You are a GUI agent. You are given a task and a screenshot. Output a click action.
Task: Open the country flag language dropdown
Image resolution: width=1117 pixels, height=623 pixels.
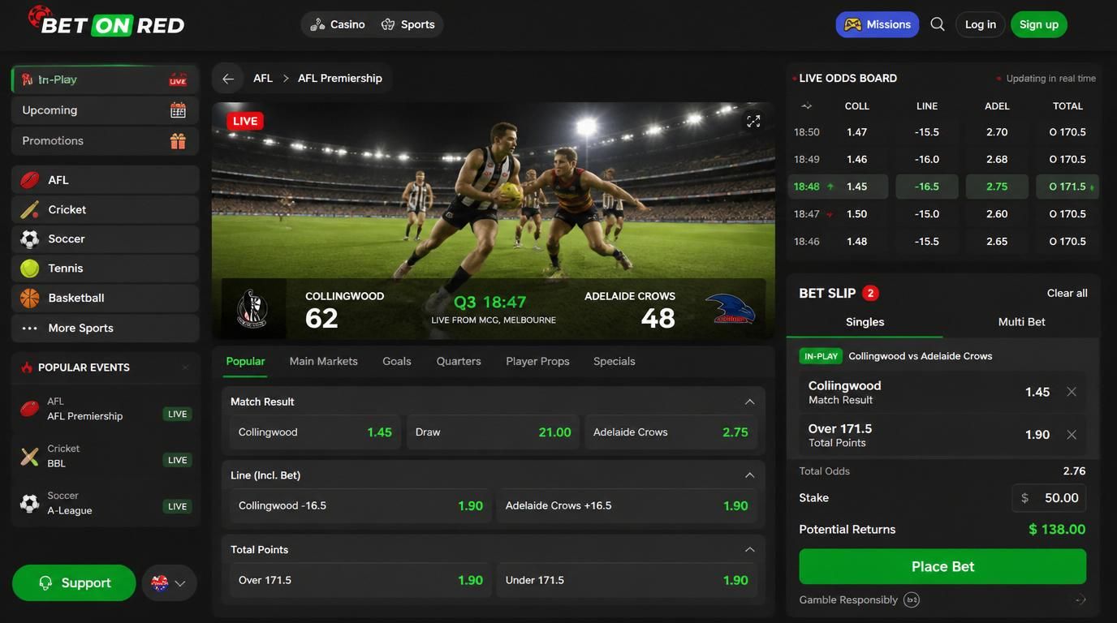[170, 583]
